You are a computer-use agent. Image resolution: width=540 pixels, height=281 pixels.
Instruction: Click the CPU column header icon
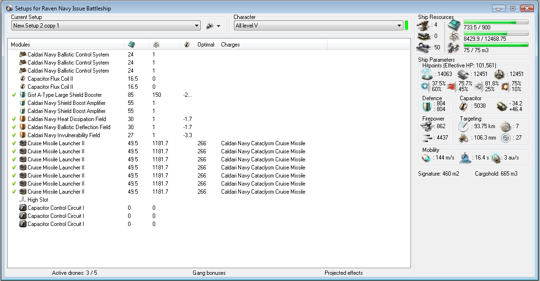(131, 45)
